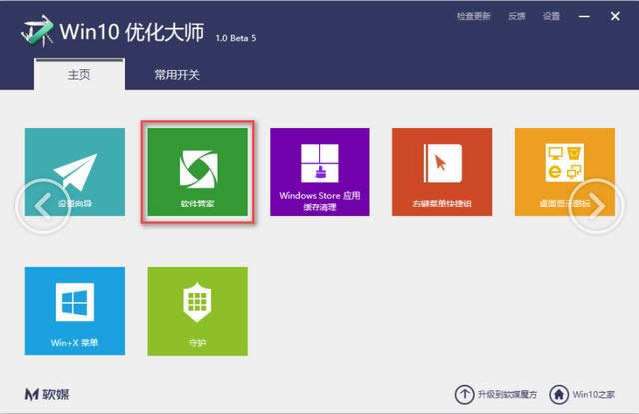This screenshot has height=414, width=639.
Task: Click 升级到软媒魔方 upgrade link
Action: pos(496,393)
